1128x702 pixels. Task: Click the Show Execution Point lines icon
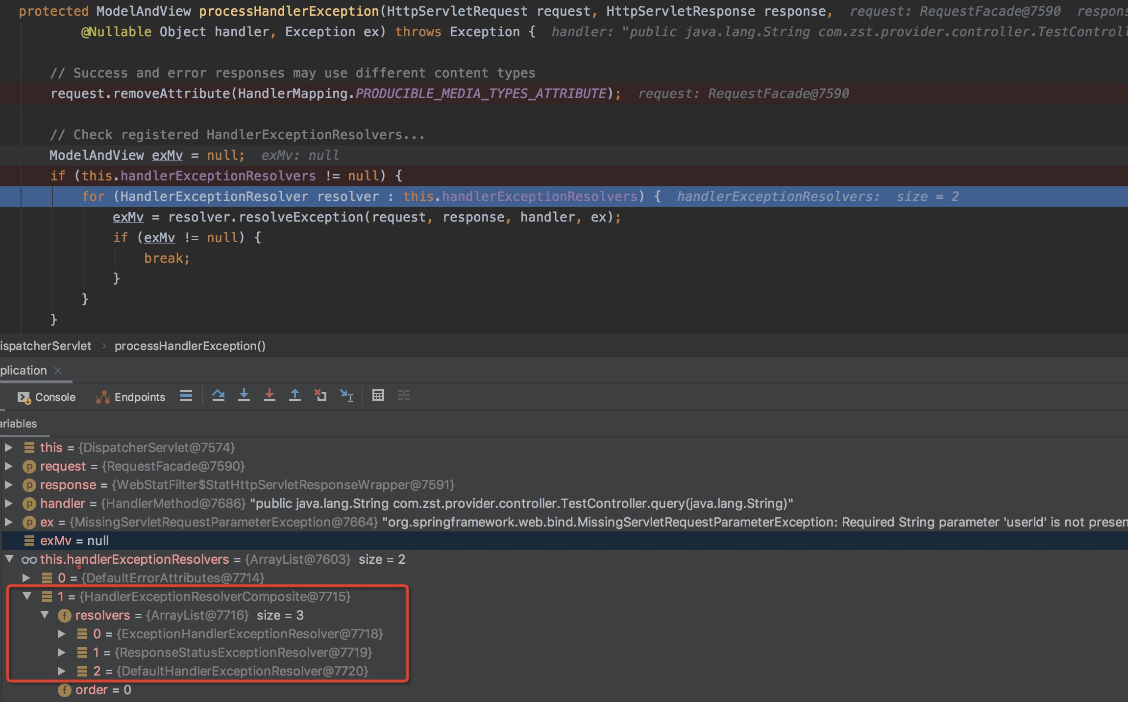coord(186,395)
